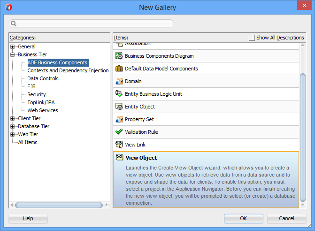Select Database Tier label
Viewport: 315px width, 231px height.
tap(33, 127)
